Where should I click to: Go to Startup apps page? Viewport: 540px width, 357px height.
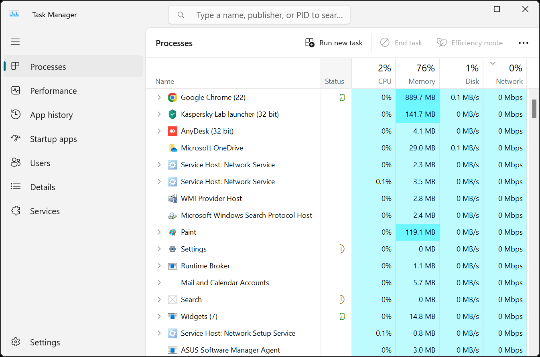[x=73, y=139]
